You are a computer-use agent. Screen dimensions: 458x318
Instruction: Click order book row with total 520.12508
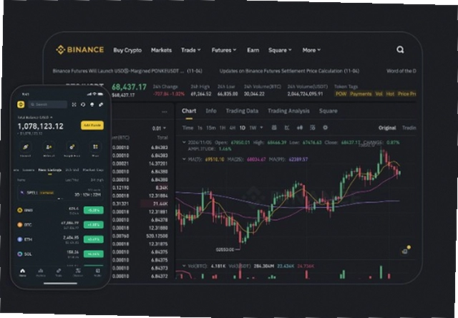pyautogui.click(x=140, y=236)
